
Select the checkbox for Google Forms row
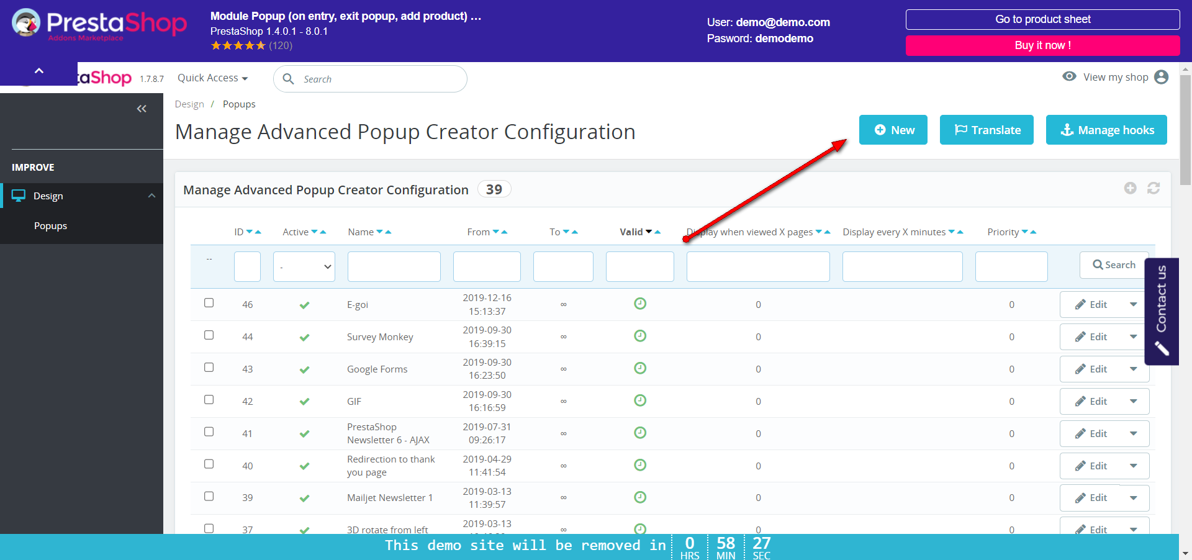(x=209, y=368)
